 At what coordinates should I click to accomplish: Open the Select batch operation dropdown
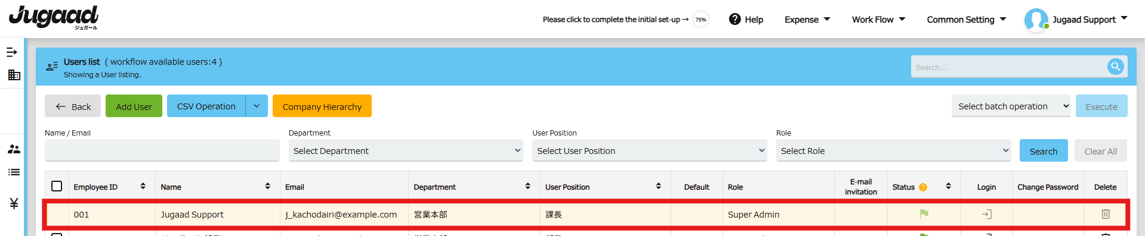pos(1011,106)
